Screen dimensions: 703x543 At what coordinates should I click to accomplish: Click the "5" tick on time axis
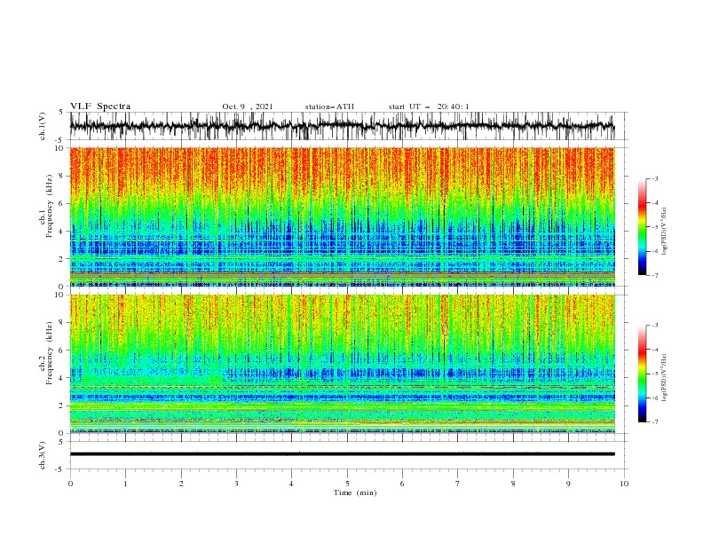tap(347, 484)
